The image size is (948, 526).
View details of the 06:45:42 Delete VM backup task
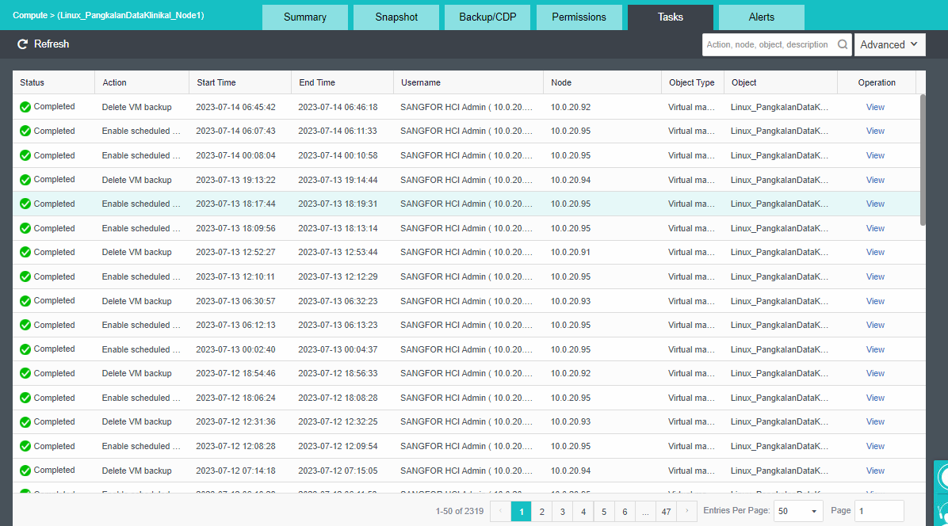click(x=875, y=107)
